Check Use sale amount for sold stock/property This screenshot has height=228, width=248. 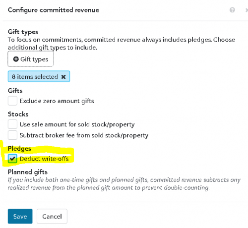12,124
